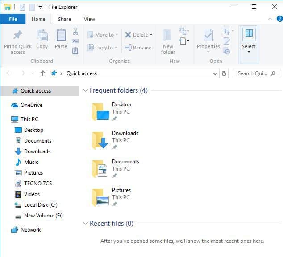
Task: Click the Pin to Quick access icon
Action: [x=18, y=35]
